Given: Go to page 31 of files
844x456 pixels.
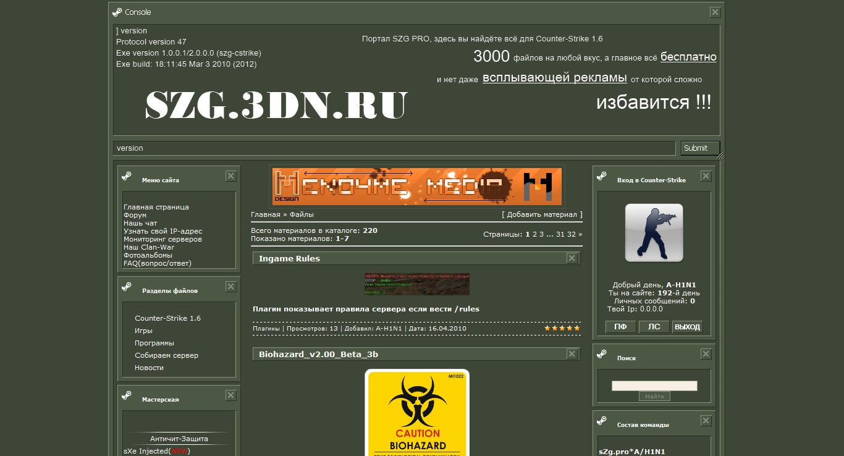Looking at the screenshot, I should coord(560,234).
